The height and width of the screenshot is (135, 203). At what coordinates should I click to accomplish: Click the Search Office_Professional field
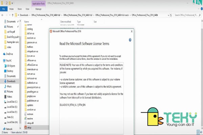coord(187,15)
